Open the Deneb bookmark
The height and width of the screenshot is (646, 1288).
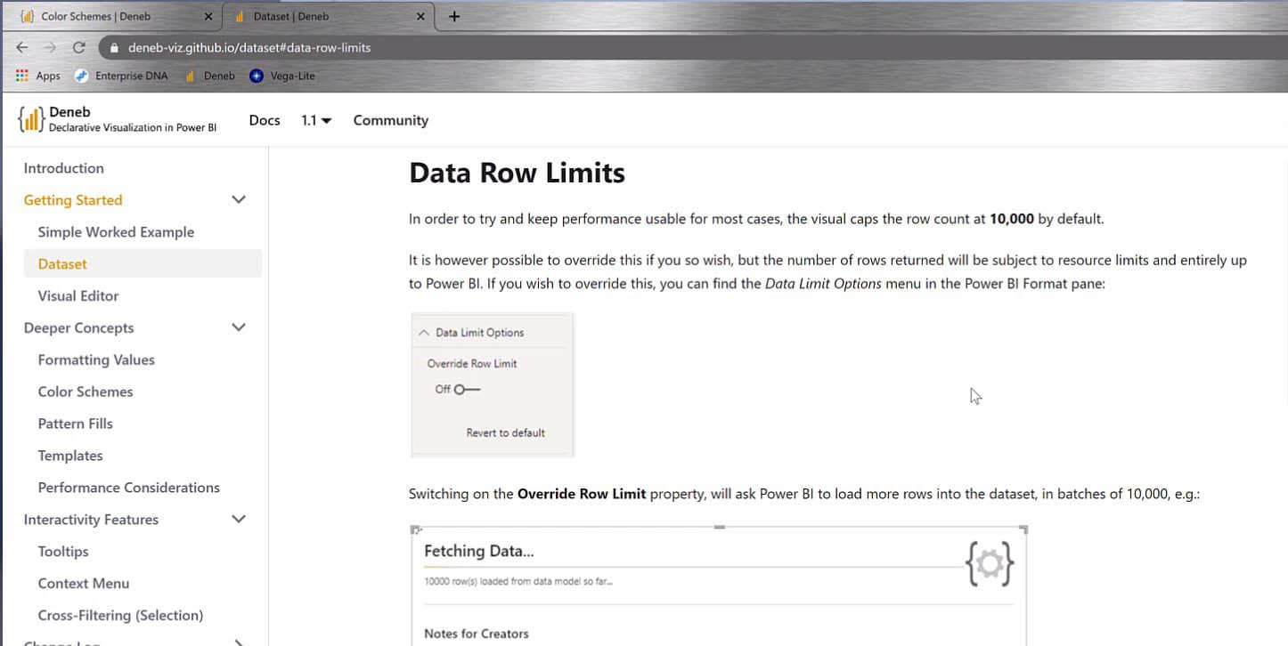[x=210, y=76]
